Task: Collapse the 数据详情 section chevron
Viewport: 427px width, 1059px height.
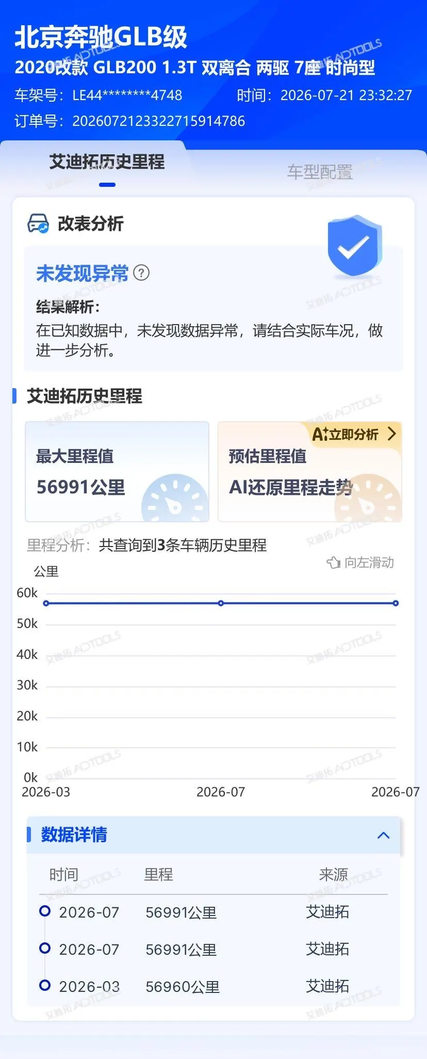Action: [x=383, y=835]
